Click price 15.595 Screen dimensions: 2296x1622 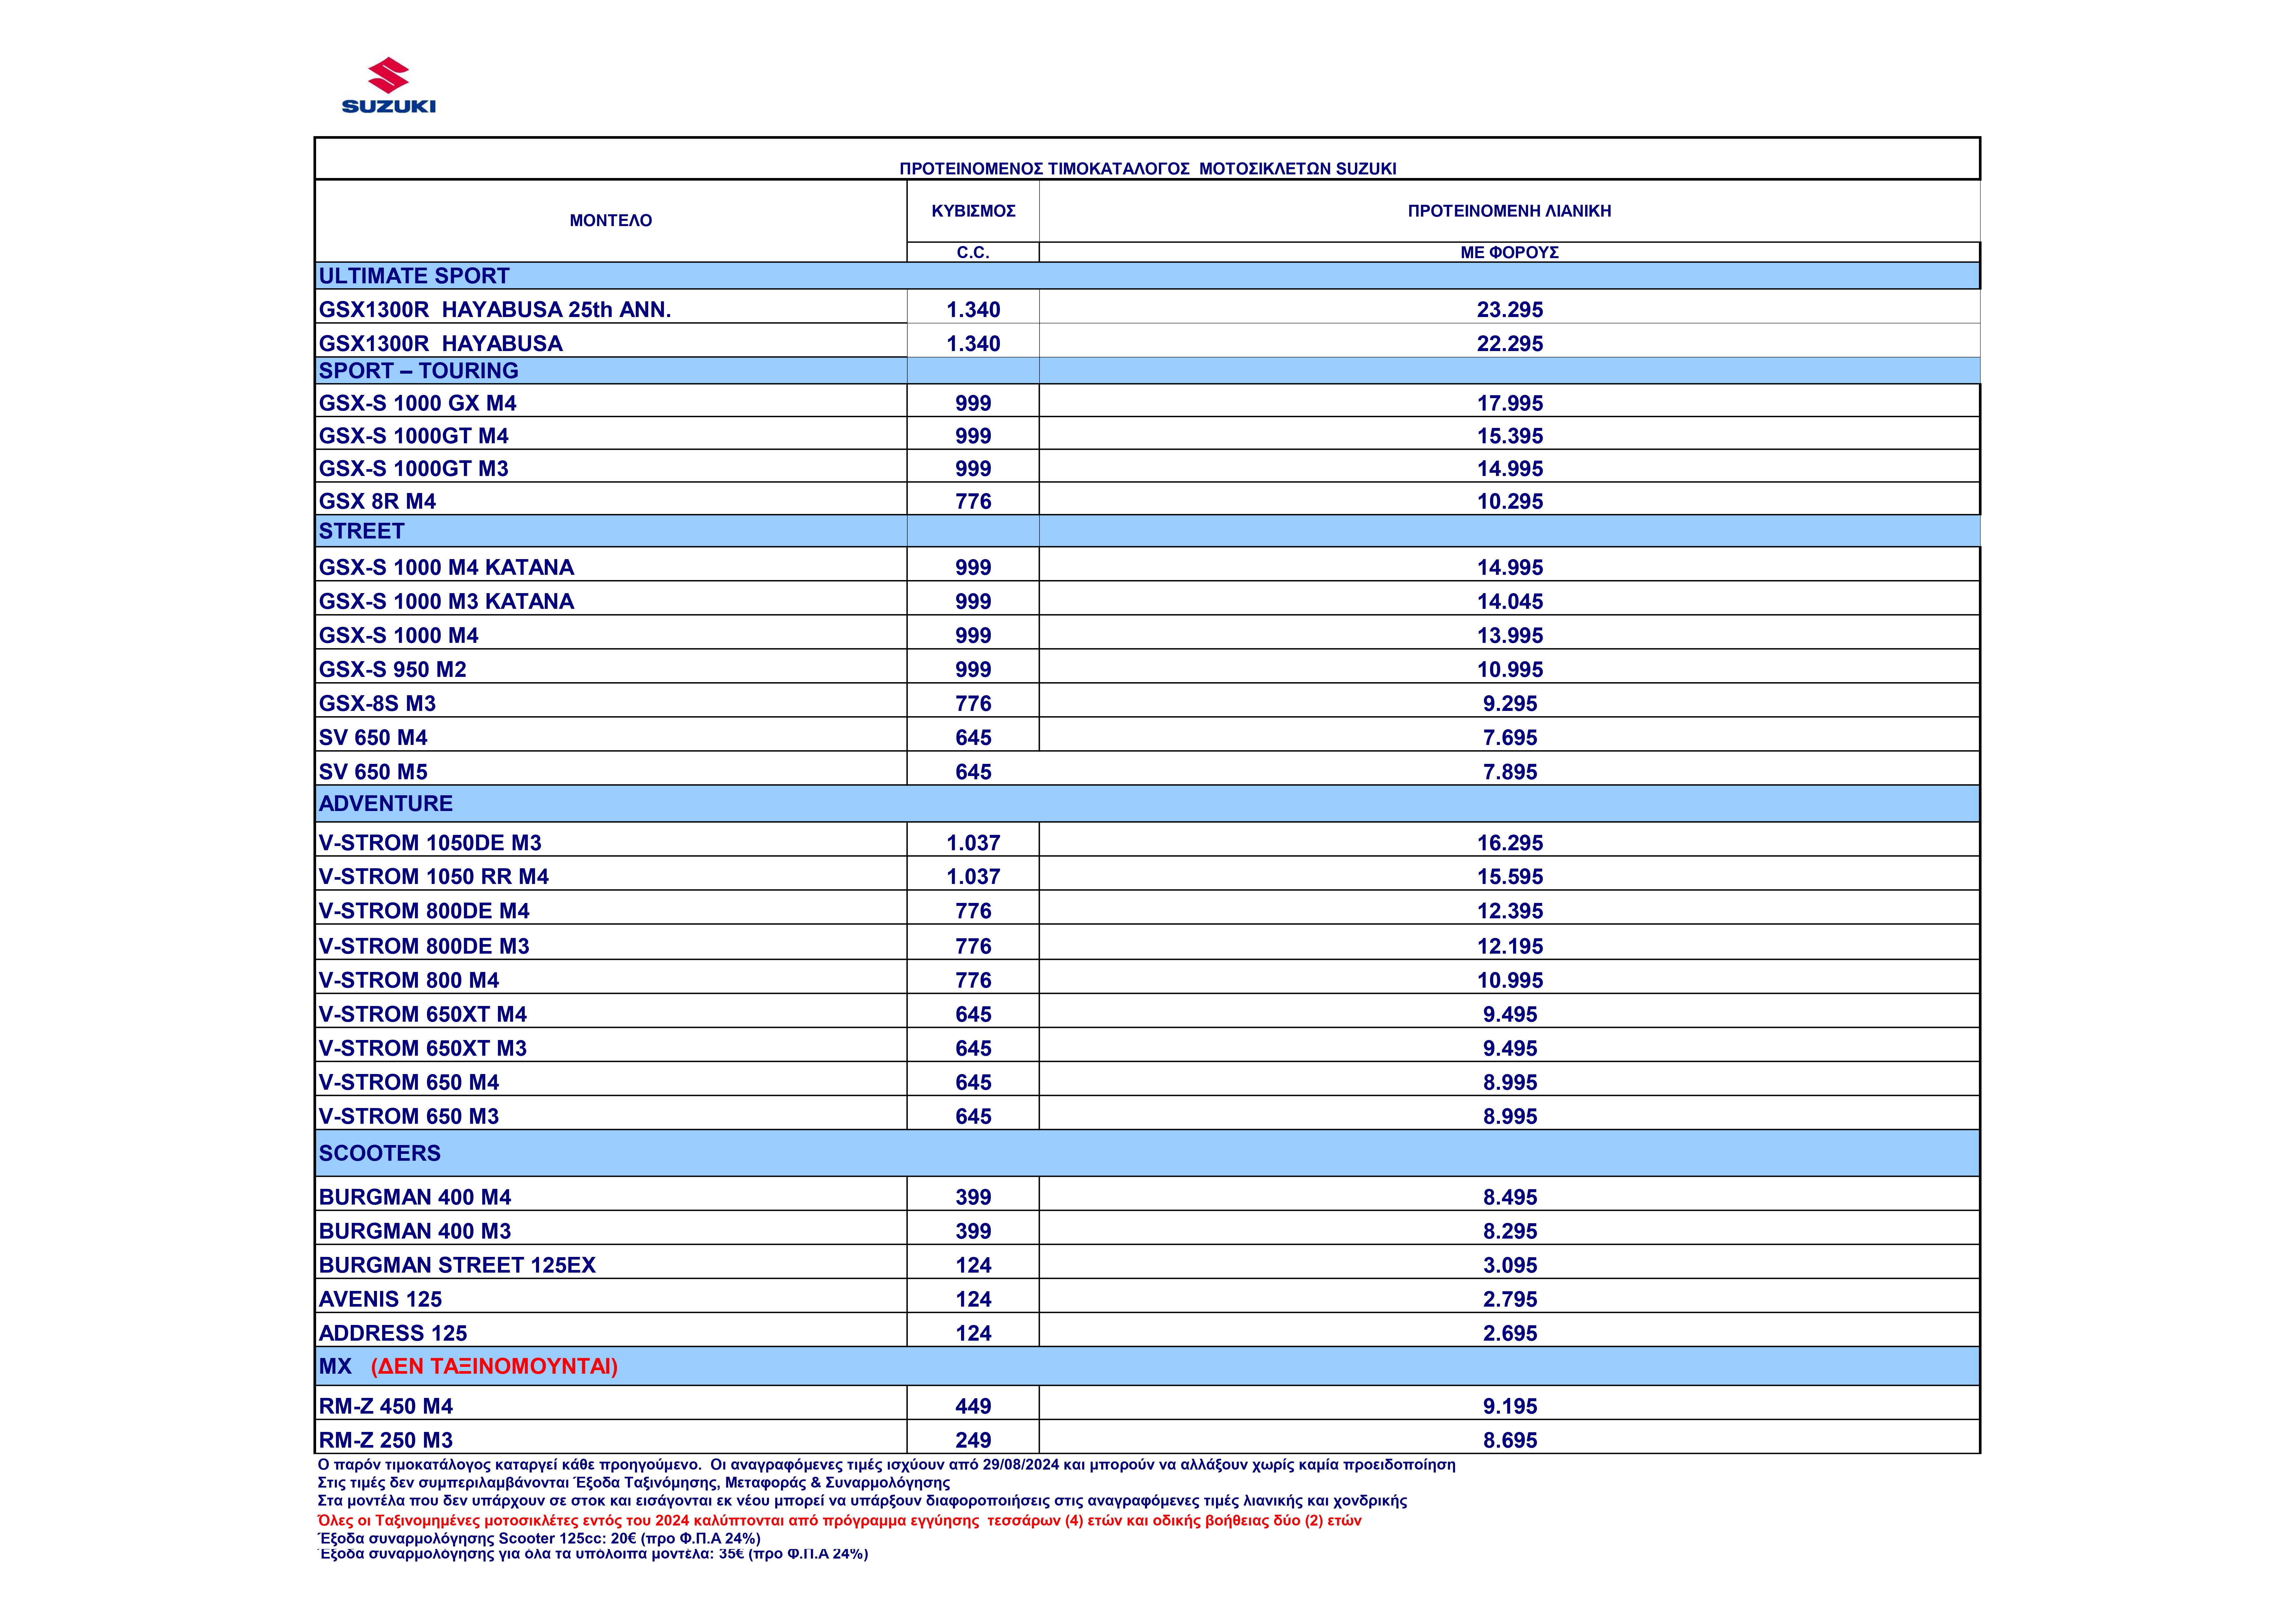point(1510,877)
